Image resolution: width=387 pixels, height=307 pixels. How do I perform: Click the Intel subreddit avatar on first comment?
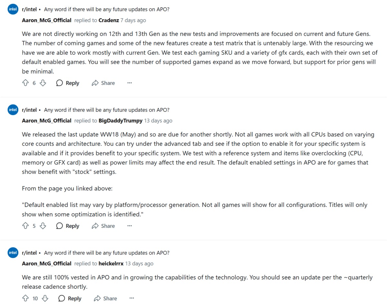click(x=13, y=9)
